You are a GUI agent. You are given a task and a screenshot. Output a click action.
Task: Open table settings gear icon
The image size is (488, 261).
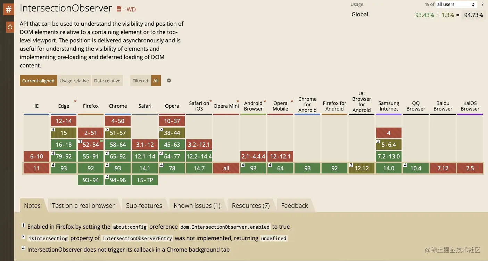coord(169,81)
